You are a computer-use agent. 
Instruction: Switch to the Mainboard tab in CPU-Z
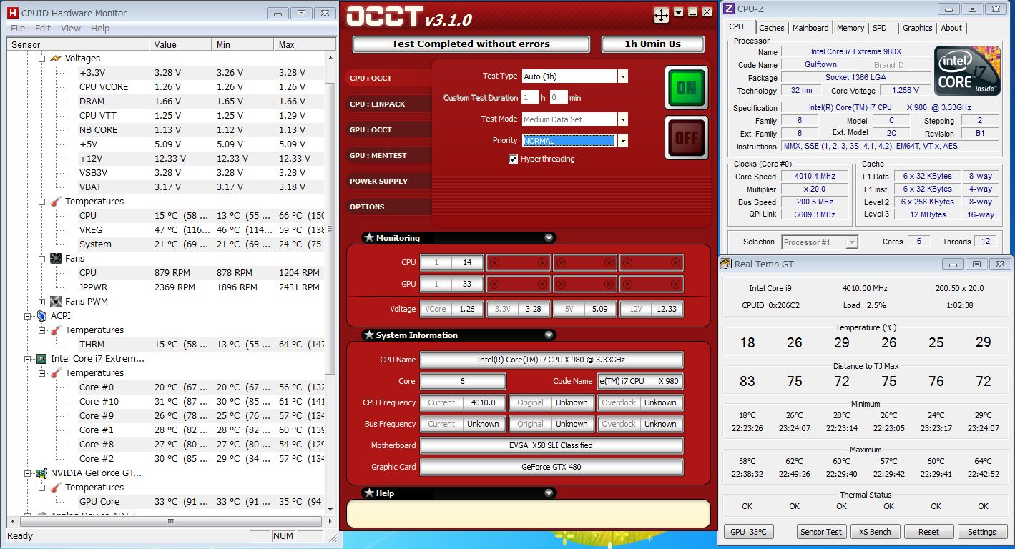coord(810,28)
